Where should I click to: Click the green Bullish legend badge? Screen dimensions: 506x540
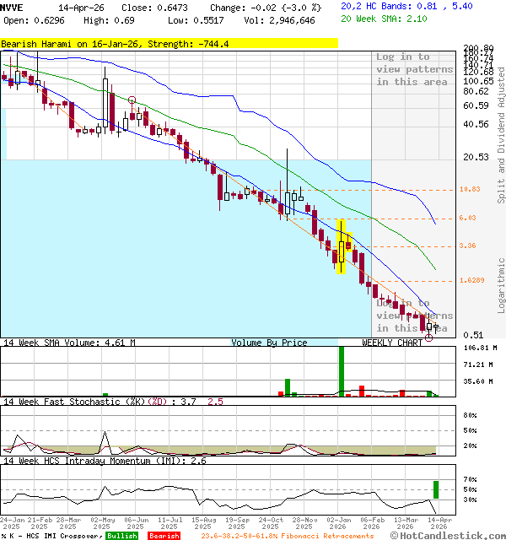(121, 536)
